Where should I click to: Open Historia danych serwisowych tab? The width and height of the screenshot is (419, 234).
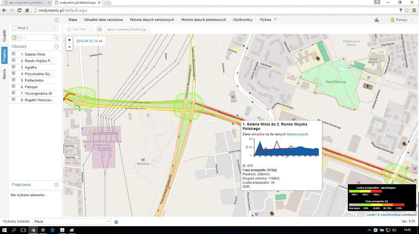(x=152, y=20)
